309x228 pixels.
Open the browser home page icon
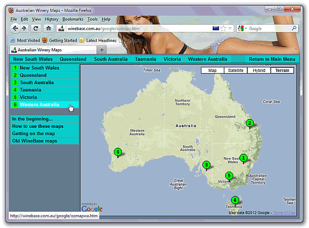click(x=48, y=29)
